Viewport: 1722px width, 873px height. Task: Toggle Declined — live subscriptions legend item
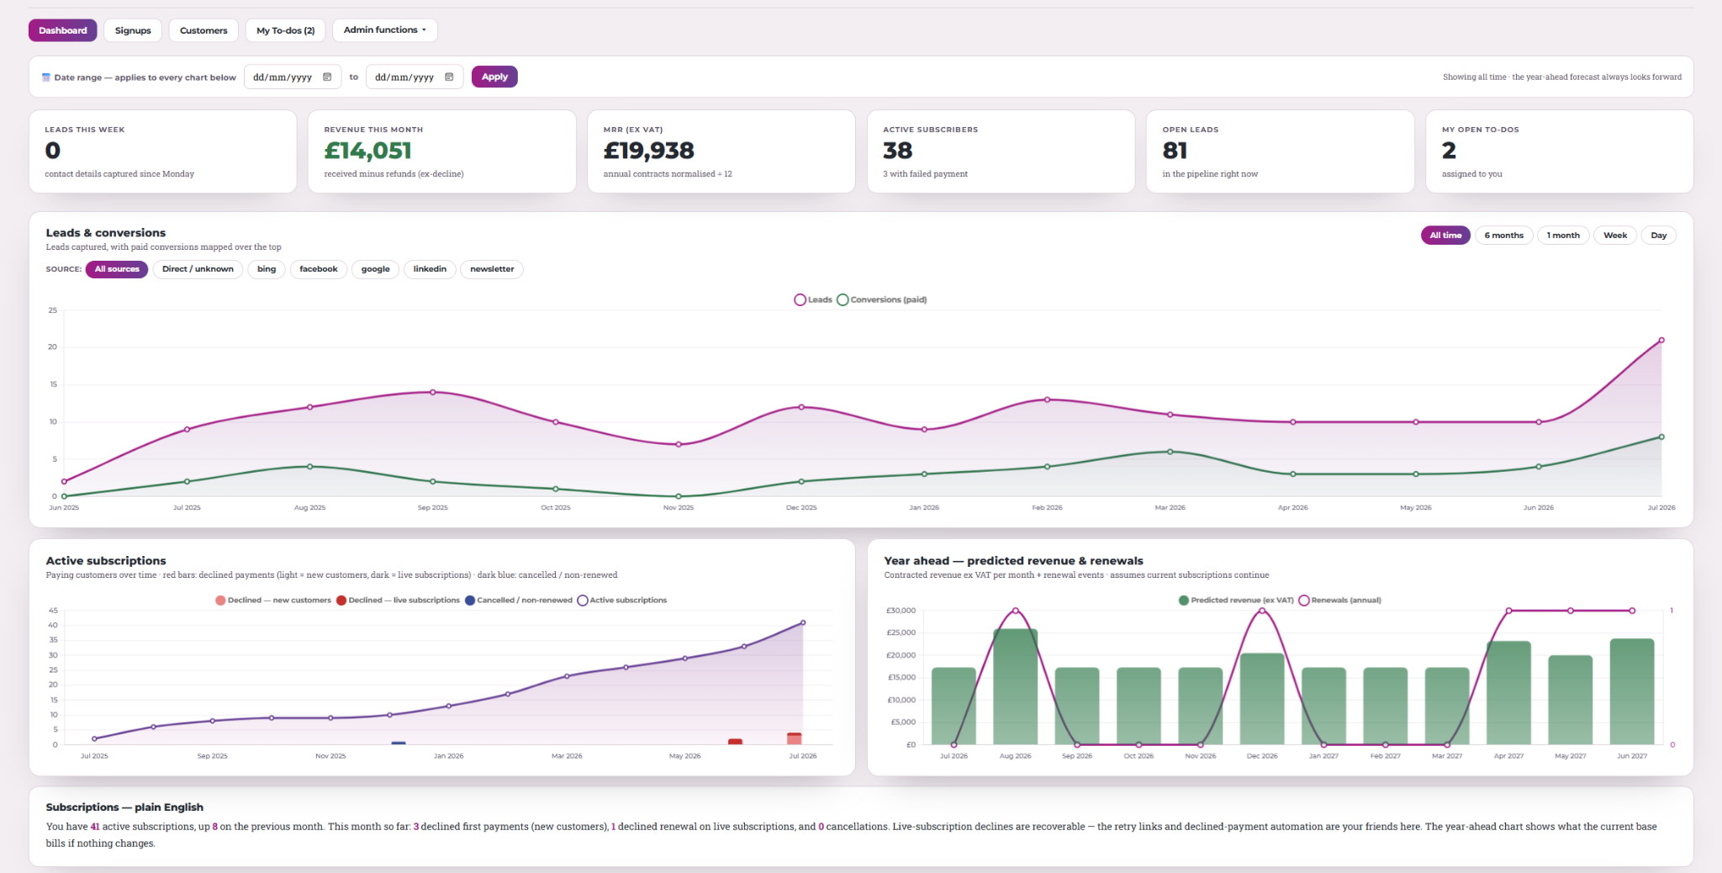click(x=398, y=601)
